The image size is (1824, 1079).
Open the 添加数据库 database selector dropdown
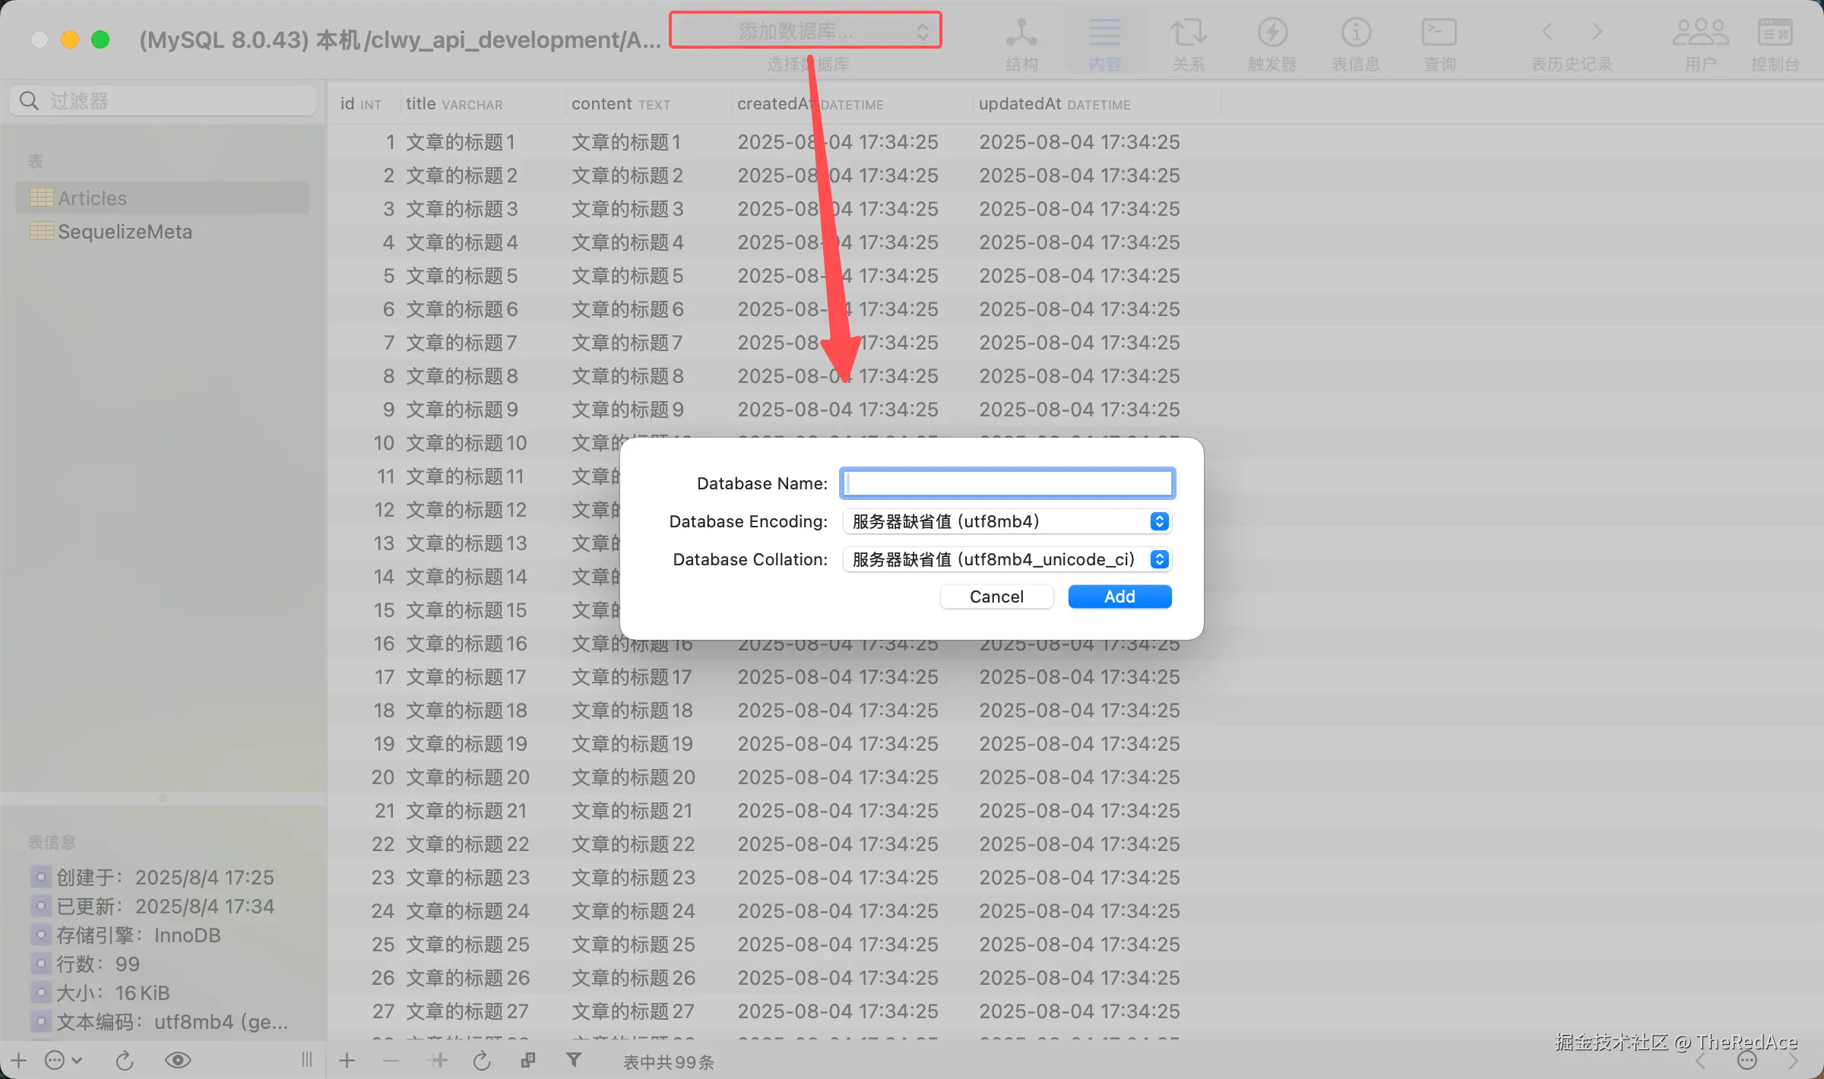pyautogui.click(x=805, y=31)
